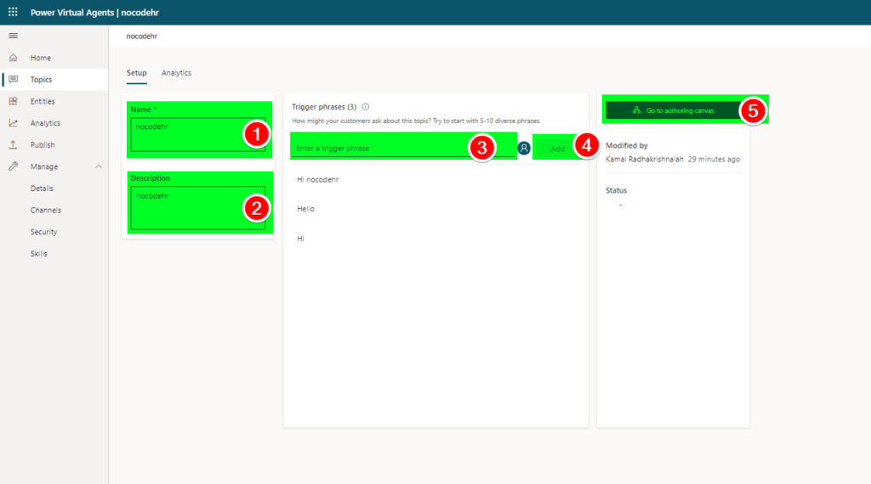Open Publish in the sidebar
This screenshot has width=871, height=484.
[54, 144]
